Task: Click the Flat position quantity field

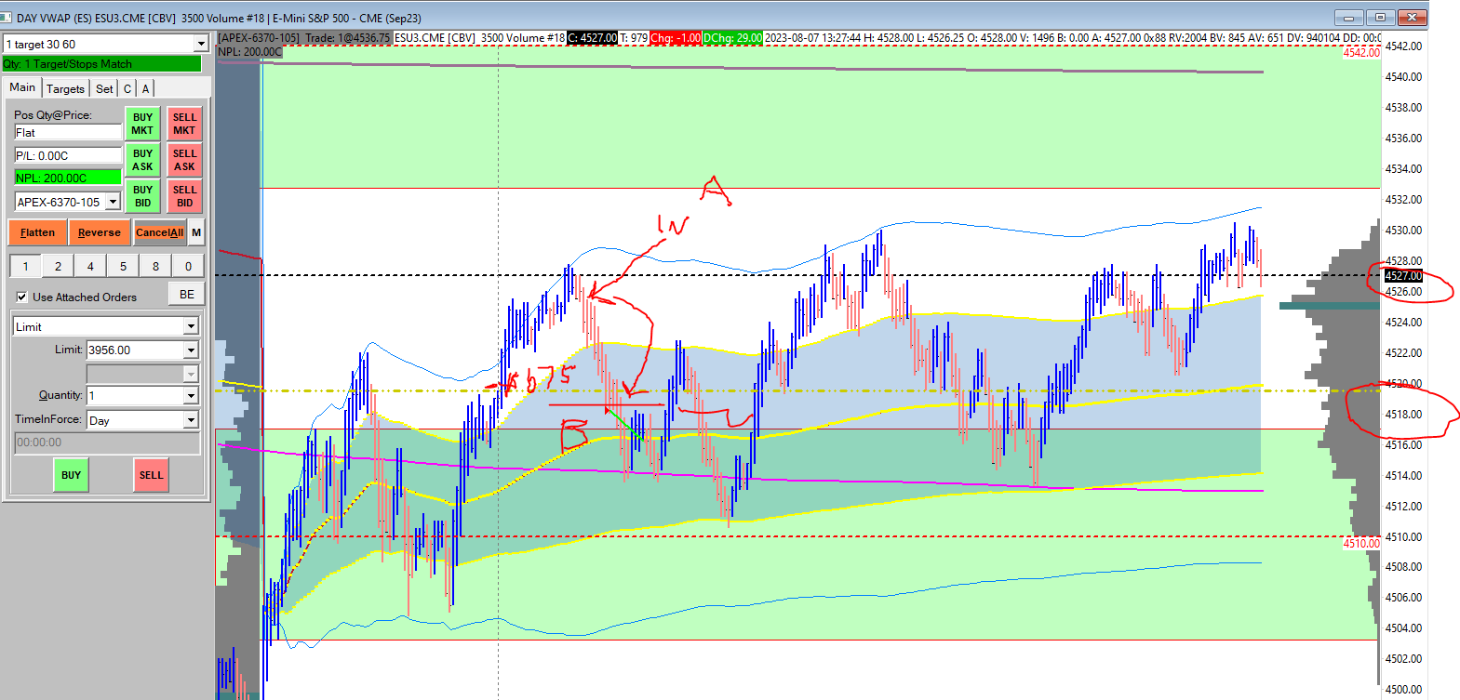Action: click(x=68, y=133)
